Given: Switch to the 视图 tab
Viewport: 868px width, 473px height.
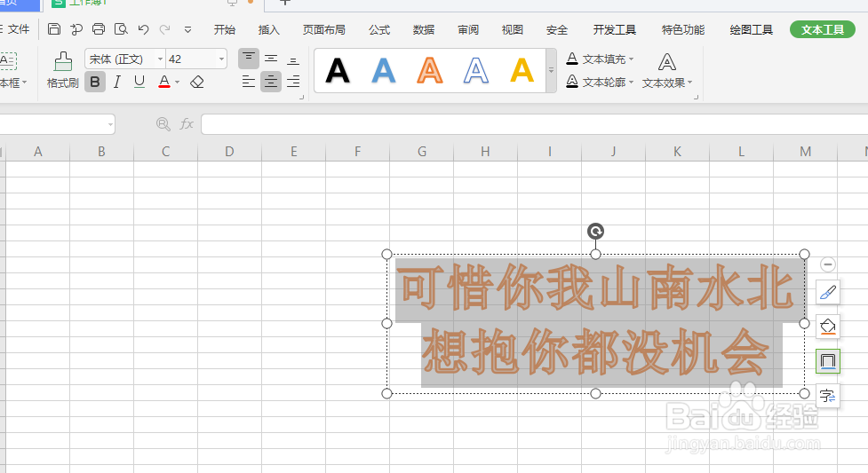Looking at the screenshot, I should 513,30.
